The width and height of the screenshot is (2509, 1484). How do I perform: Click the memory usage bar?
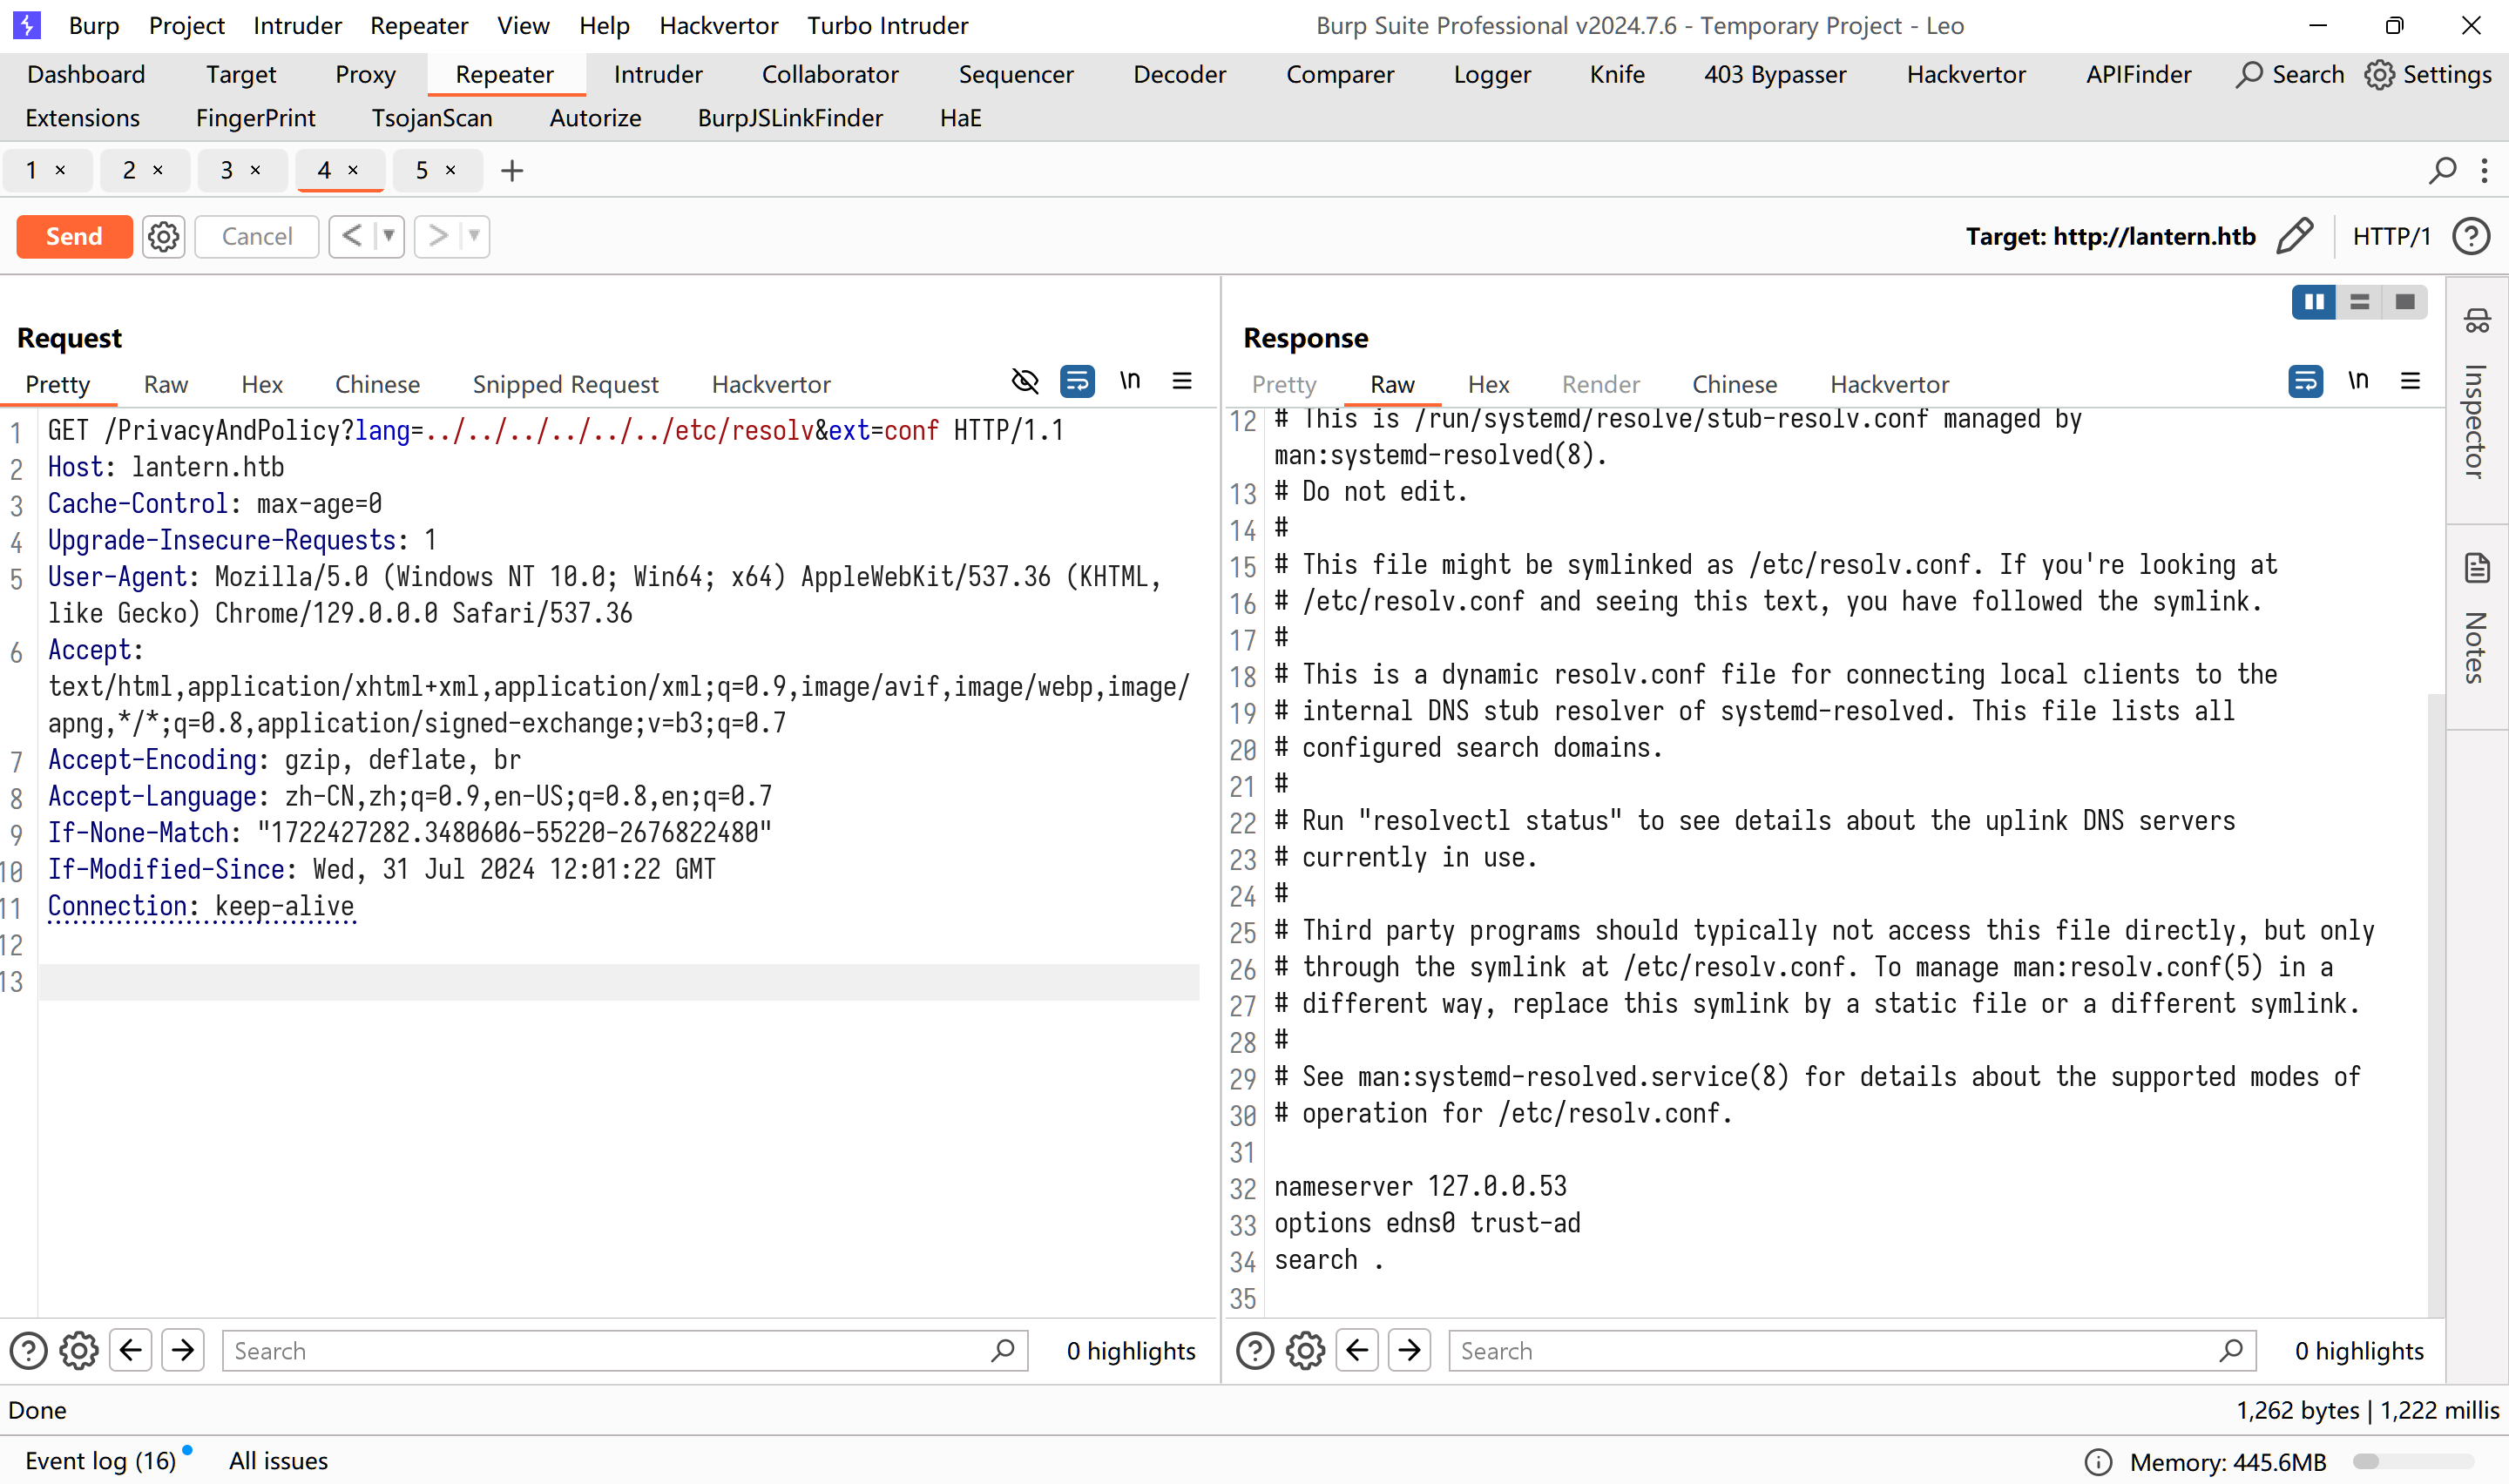pyautogui.click(x=2412, y=1462)
